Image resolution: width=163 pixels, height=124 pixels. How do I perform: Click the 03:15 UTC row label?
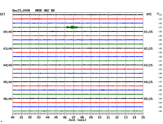[148, 65]
